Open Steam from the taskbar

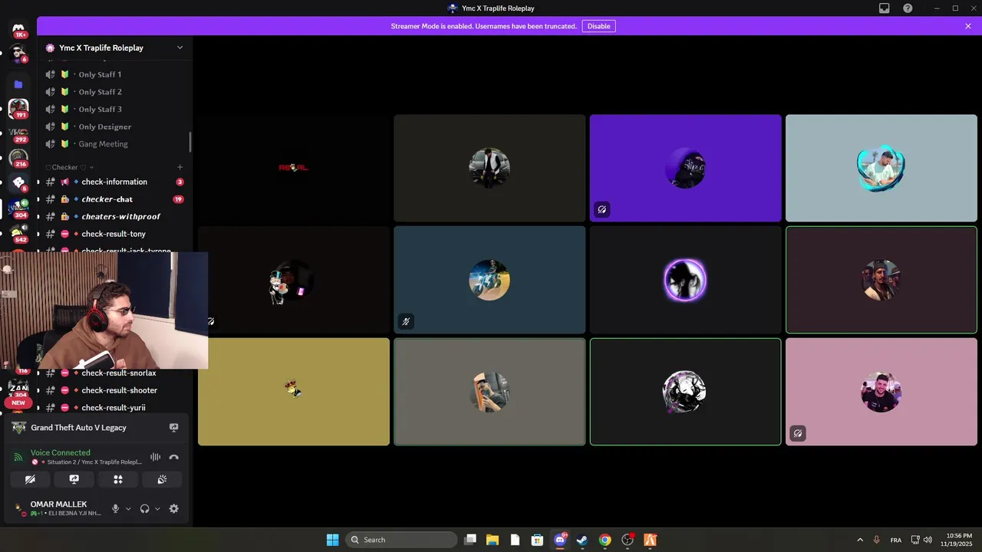(x=582, y=540)
